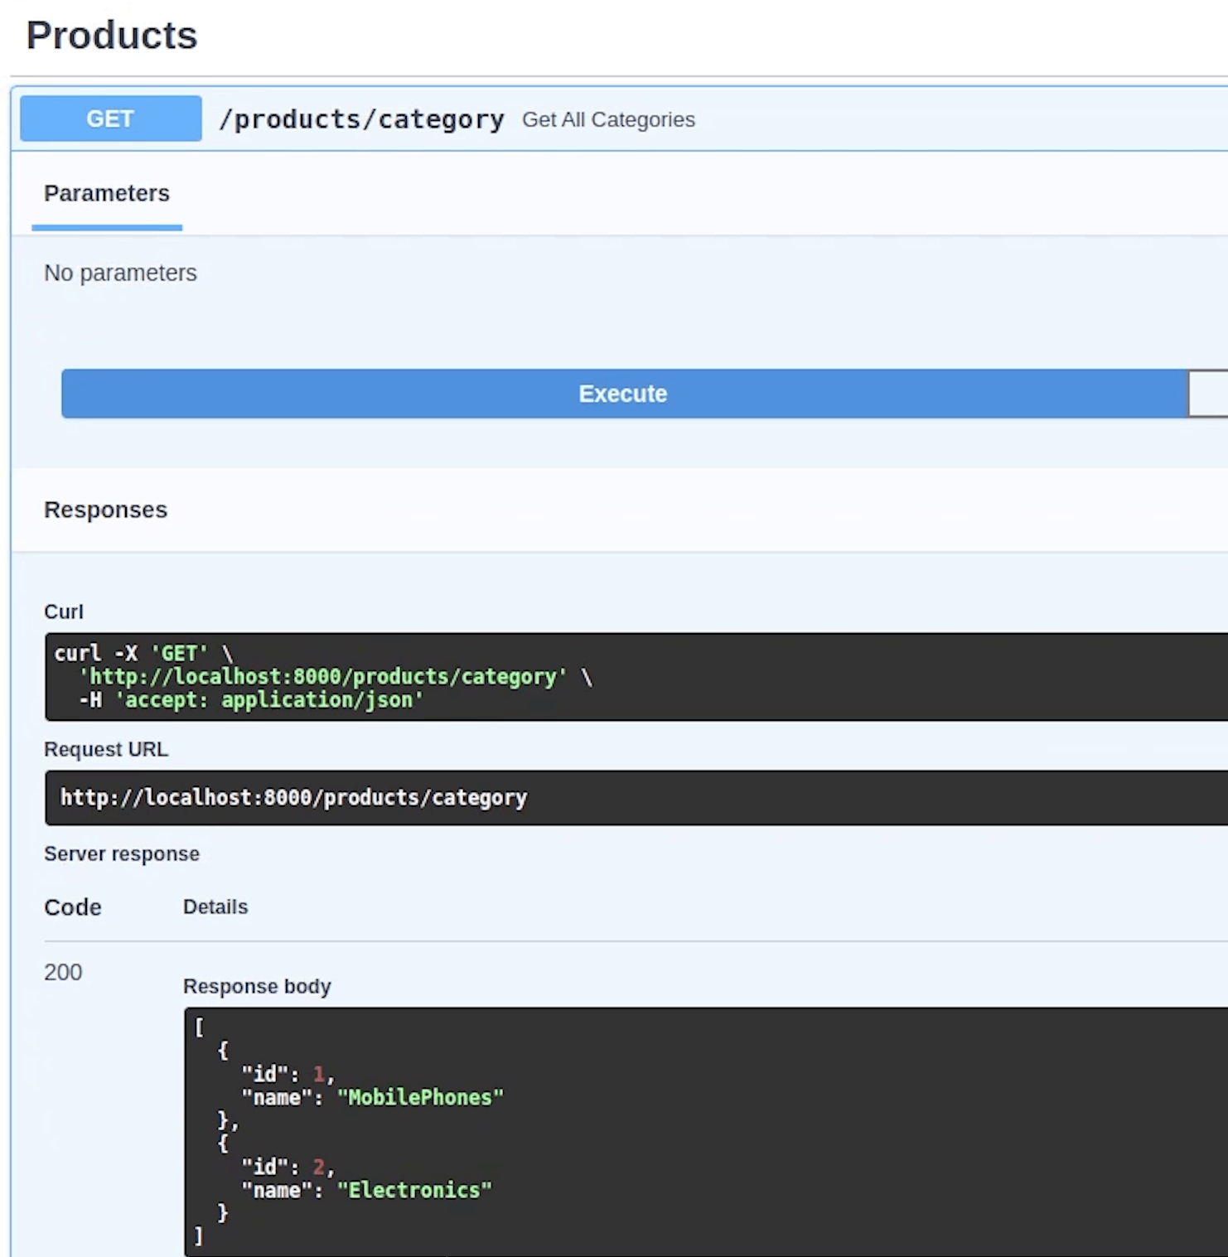Click the 200 status code

tap(63, 972)
